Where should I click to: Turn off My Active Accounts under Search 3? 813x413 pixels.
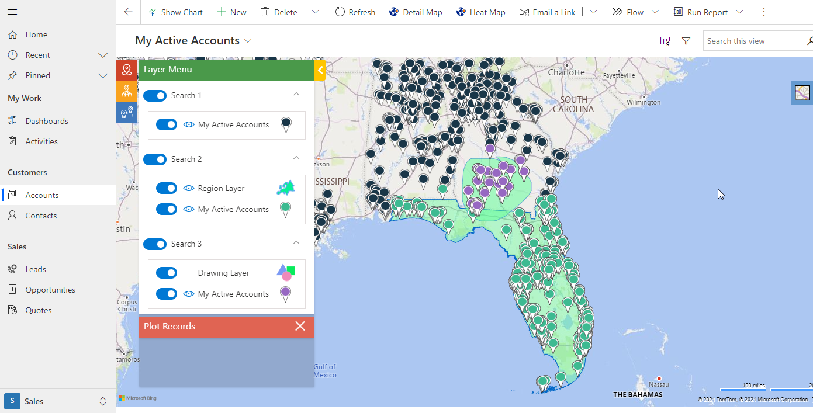[x=167, y=294]
